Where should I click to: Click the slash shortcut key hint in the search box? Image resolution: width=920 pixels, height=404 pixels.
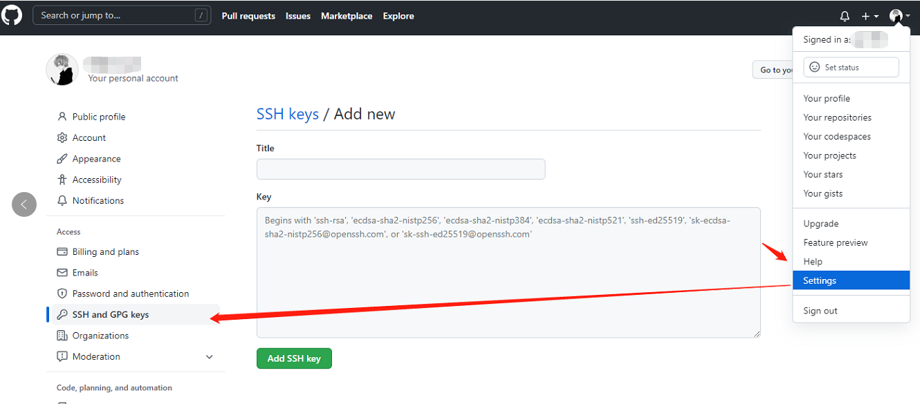coord(201,15)
